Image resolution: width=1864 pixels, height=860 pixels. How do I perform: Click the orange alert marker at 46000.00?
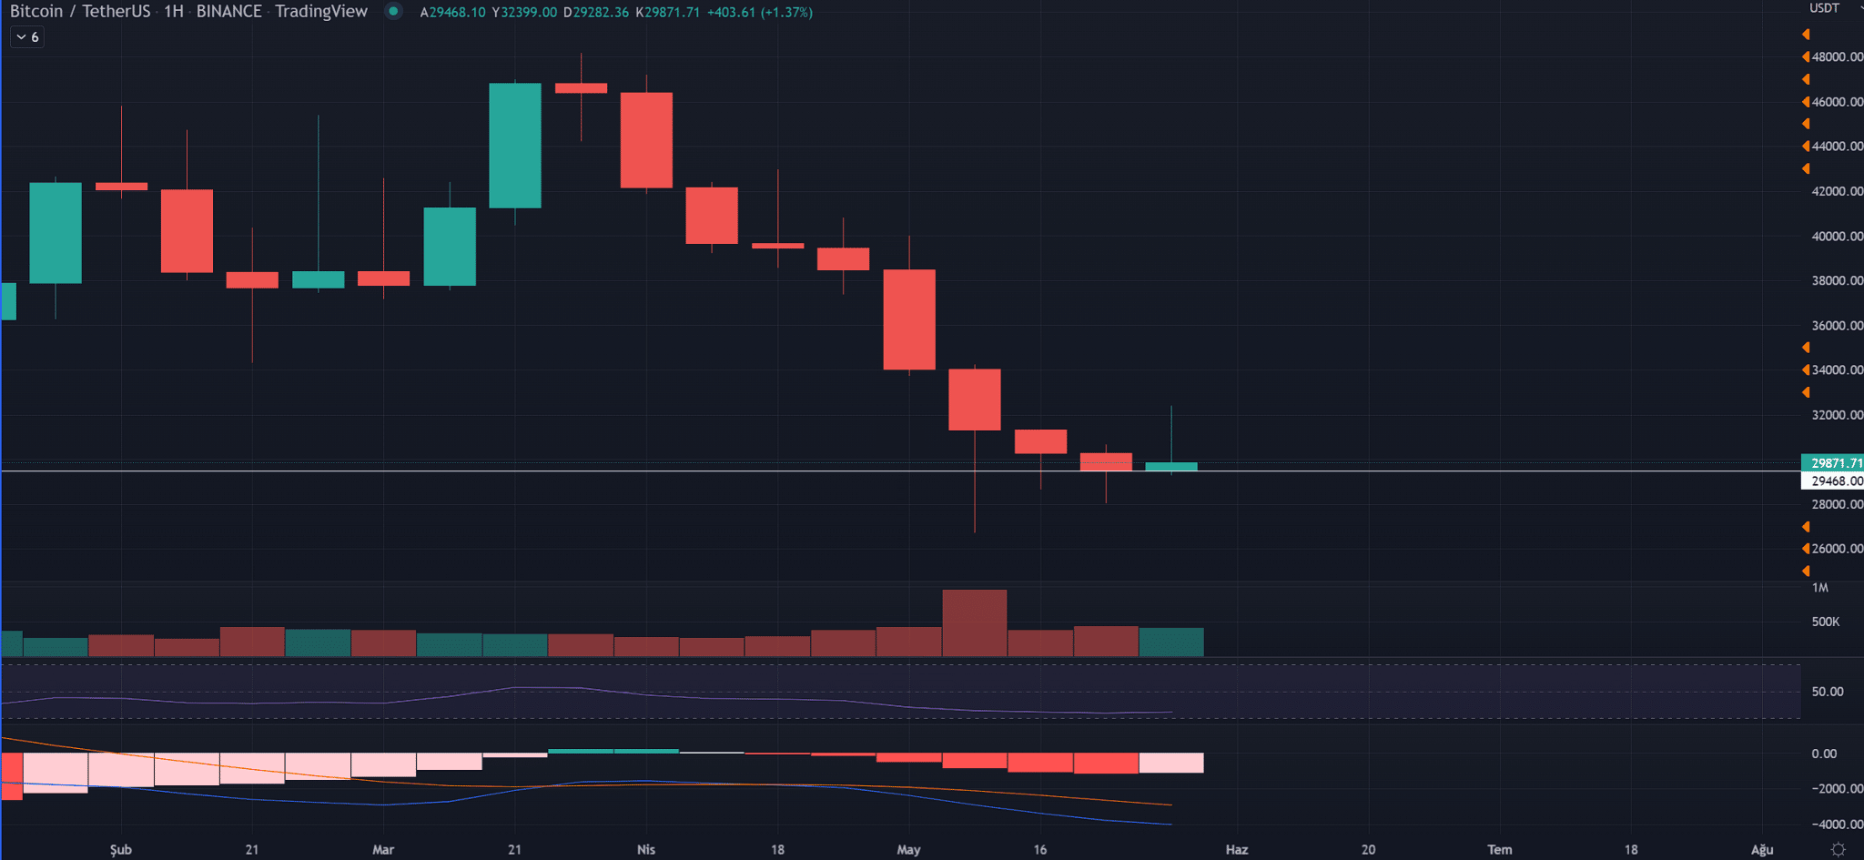(x=1806, y=101)
